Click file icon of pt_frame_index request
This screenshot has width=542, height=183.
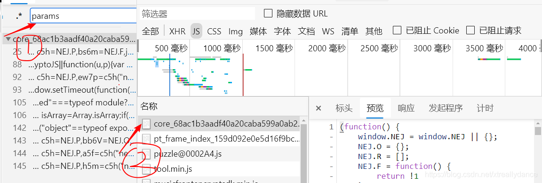tap(147, 139)
